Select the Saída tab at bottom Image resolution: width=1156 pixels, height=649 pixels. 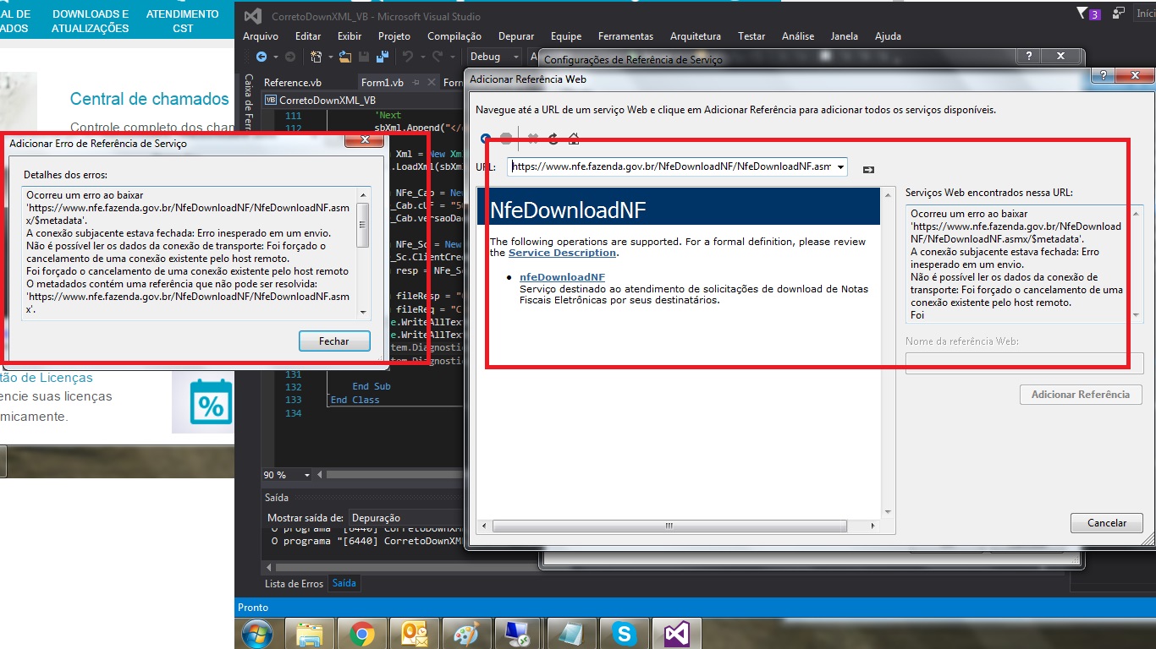coord(344,583)
